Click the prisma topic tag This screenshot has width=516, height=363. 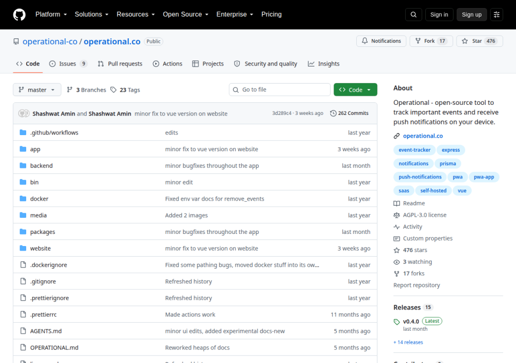pyautogui.click(x=447, y=163)
